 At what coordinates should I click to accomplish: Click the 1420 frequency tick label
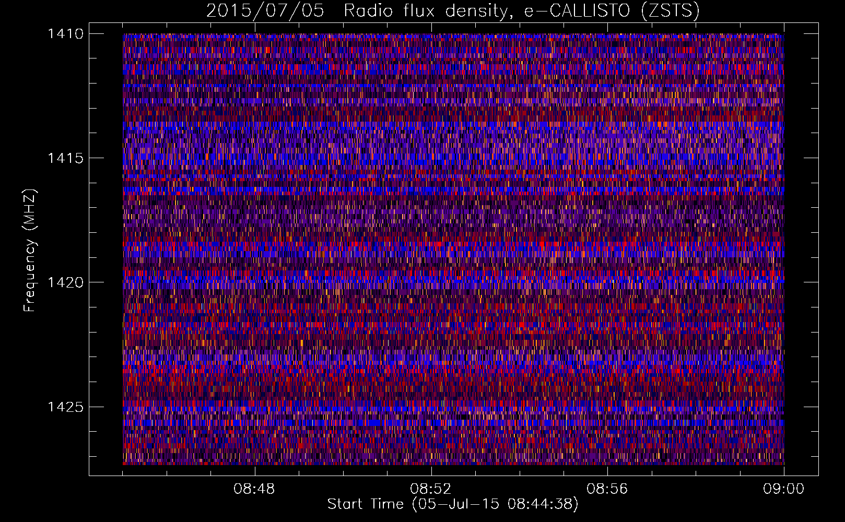pyautogui.click(x=65, y=282)
